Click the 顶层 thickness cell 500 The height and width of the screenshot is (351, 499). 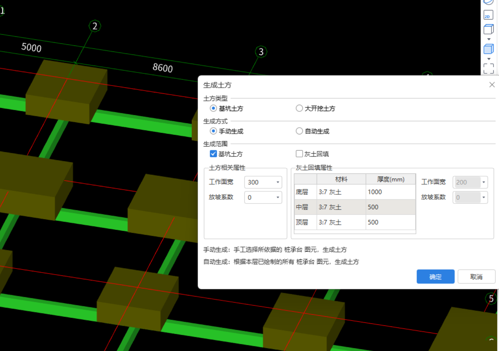point(391,222)
